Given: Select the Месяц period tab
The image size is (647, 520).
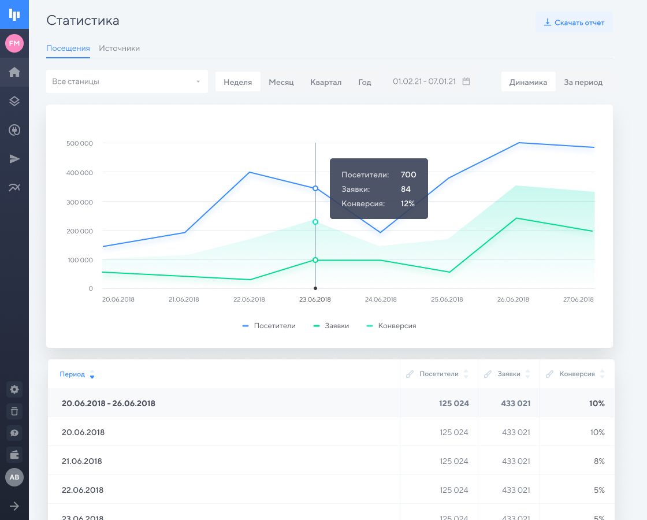Looking at the screenshot, I should pos(281,82).
